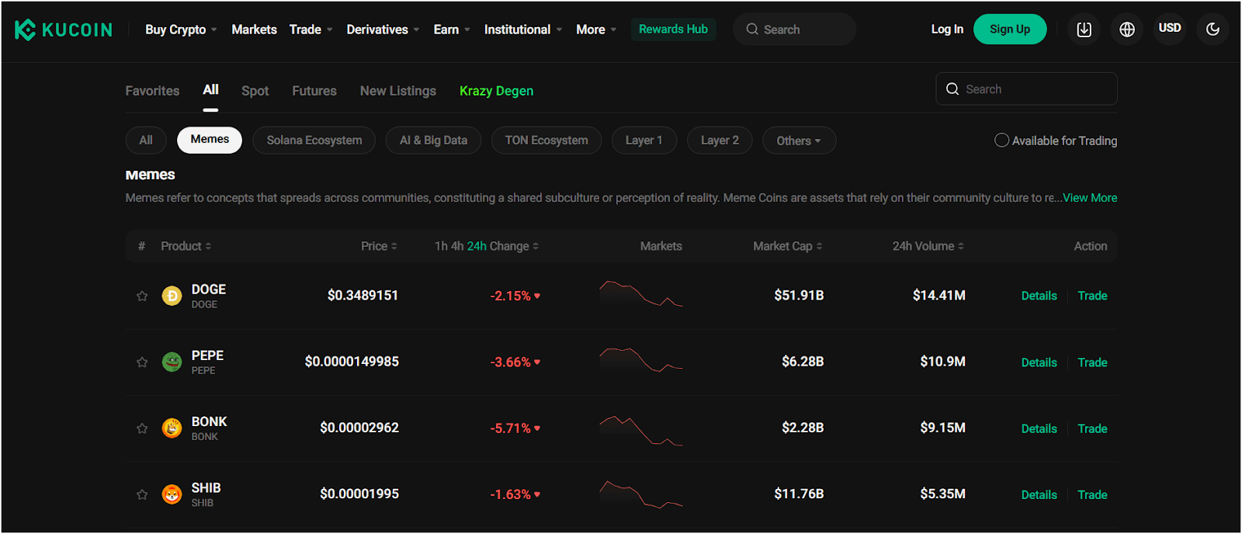Toggle dark mode moon icon

click(1213, 29)
